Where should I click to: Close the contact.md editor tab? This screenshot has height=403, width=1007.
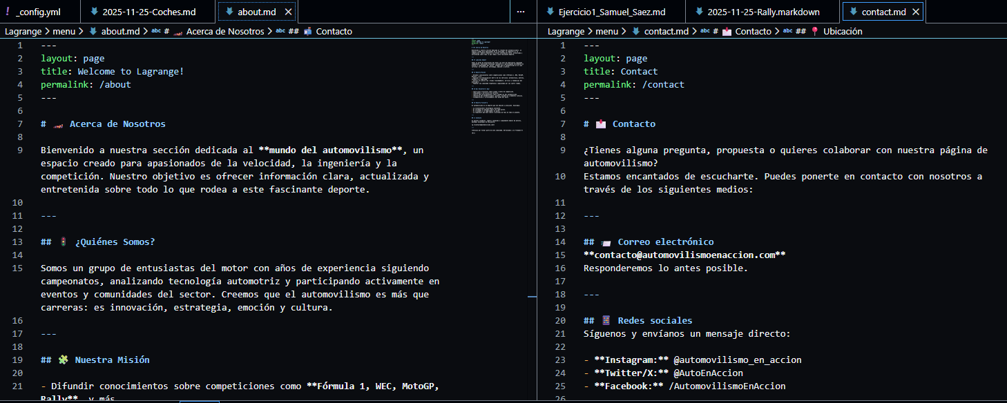click(917, 12)
